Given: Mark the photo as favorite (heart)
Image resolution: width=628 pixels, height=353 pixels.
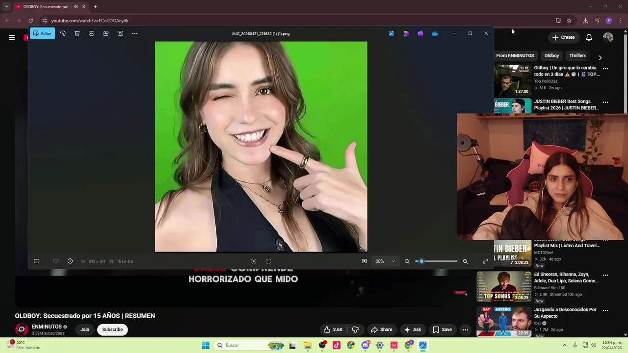Looking at the screenshot, I should point(56,261).
